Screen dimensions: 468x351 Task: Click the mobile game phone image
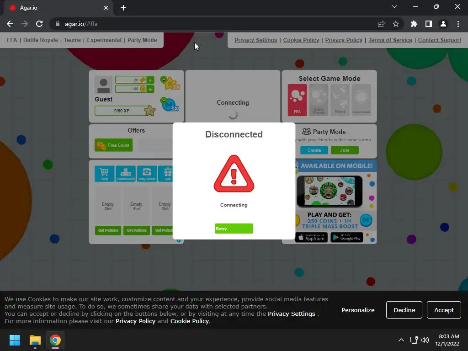click(330, 191)
